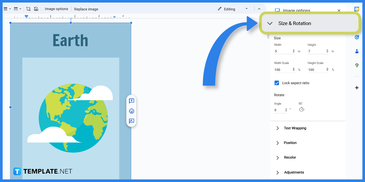365x182 pixels.
Task: Open Google Calendar side panel
Action: coord(357,9)
